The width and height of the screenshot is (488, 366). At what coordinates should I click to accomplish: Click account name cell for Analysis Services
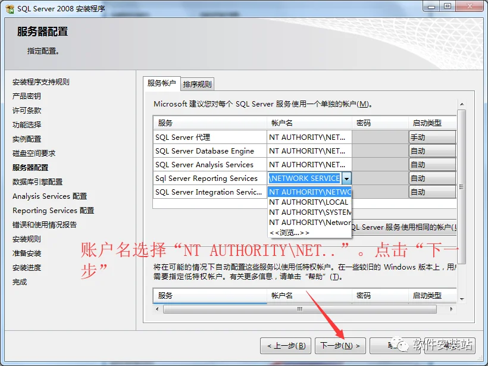click(309, 165)
